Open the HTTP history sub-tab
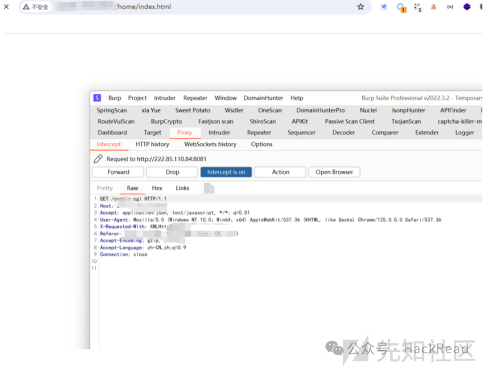 152,144
